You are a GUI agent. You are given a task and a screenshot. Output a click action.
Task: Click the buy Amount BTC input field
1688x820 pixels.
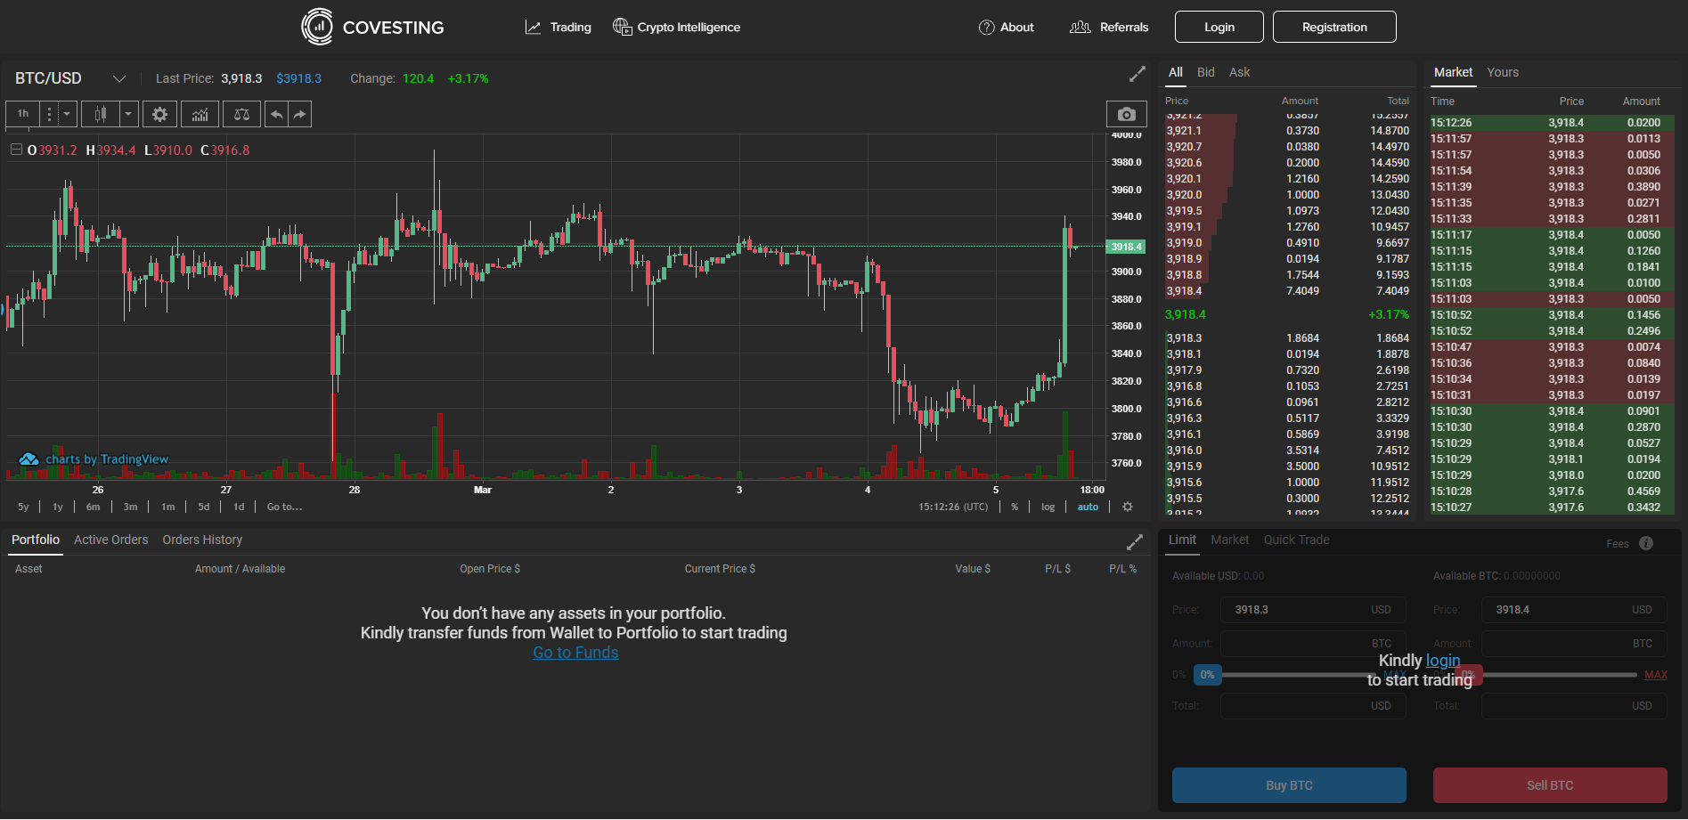point(1313,644)
